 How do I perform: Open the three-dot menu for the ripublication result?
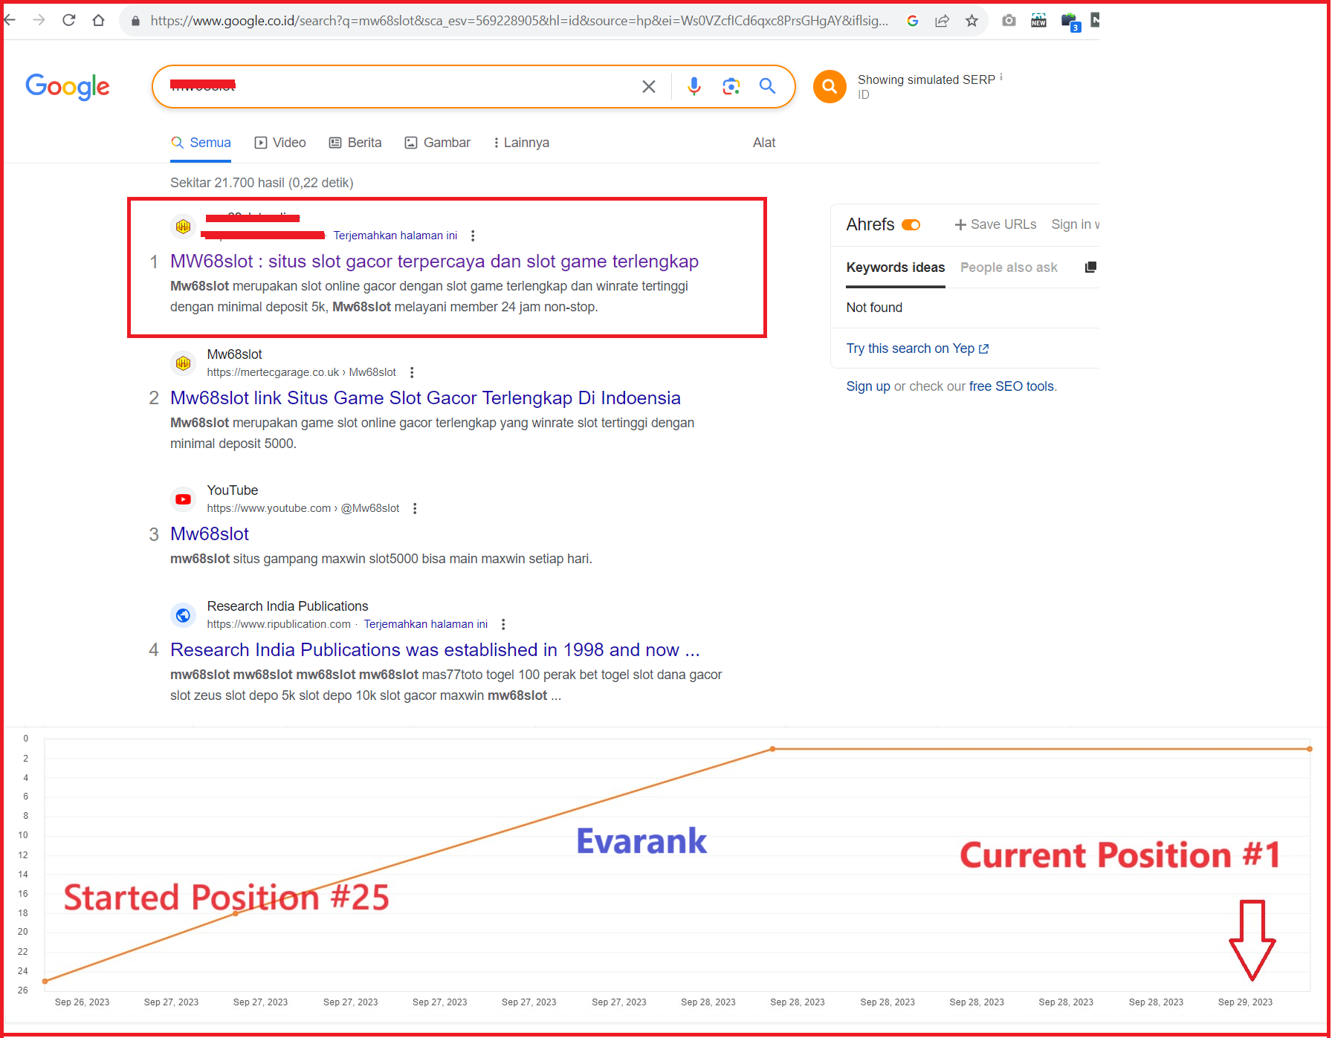click(x=503, y=624)
